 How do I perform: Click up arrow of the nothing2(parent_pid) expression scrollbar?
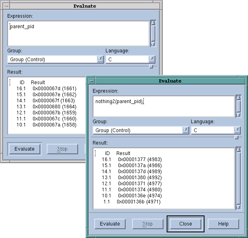(x=238, y=98)
